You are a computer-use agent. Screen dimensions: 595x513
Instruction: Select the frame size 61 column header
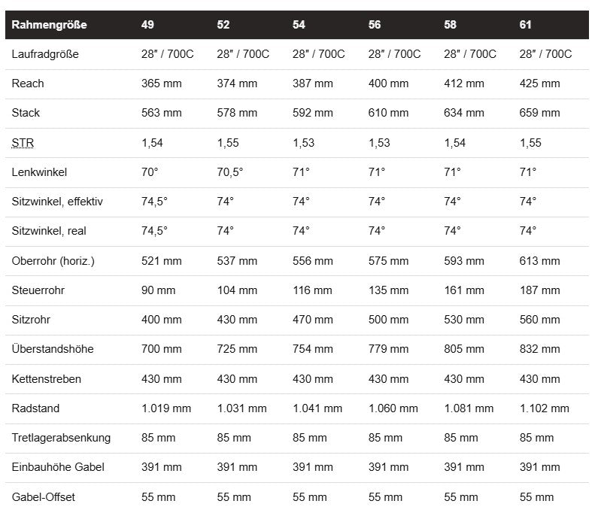(526, 25)
